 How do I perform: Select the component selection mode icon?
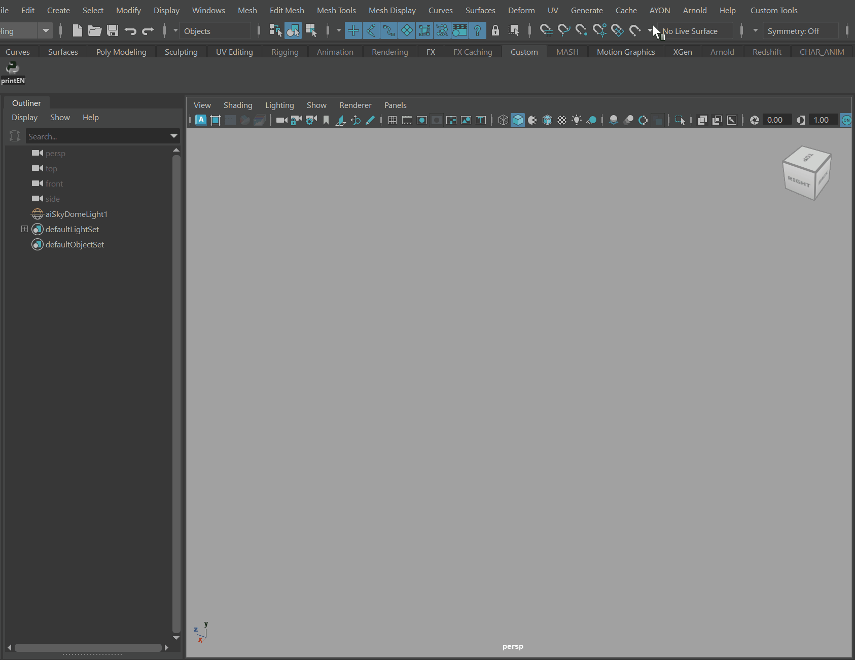(x=311, y=31)
